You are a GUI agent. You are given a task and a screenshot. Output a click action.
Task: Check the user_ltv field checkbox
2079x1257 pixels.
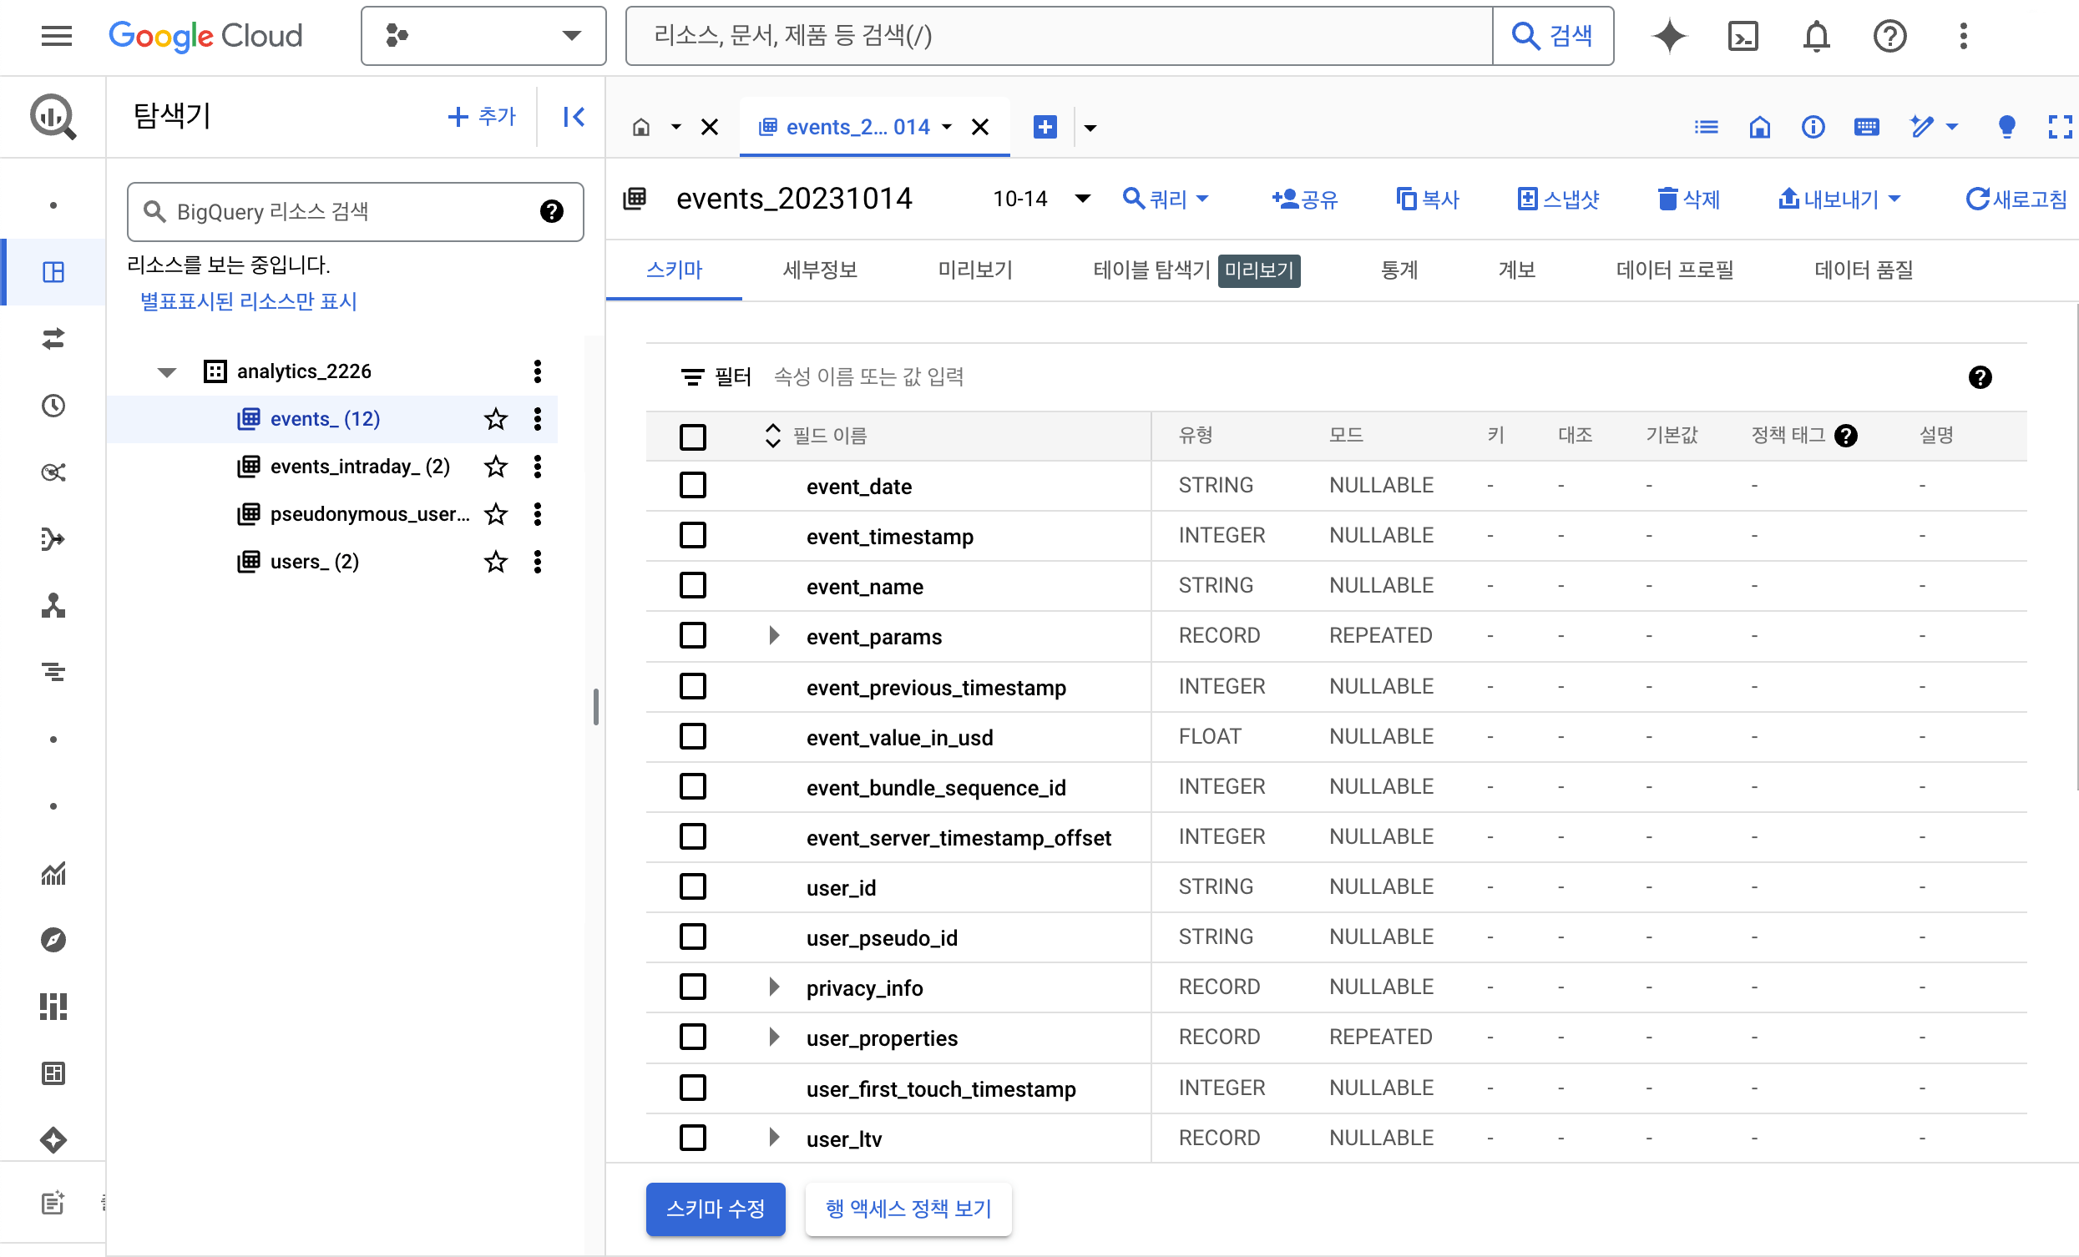(x=693, y=1137)
